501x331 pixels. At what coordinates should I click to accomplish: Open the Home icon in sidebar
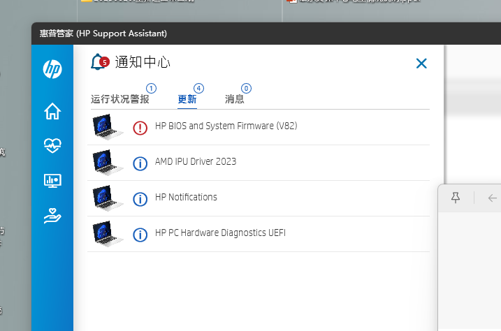click(x=52, y=111)
